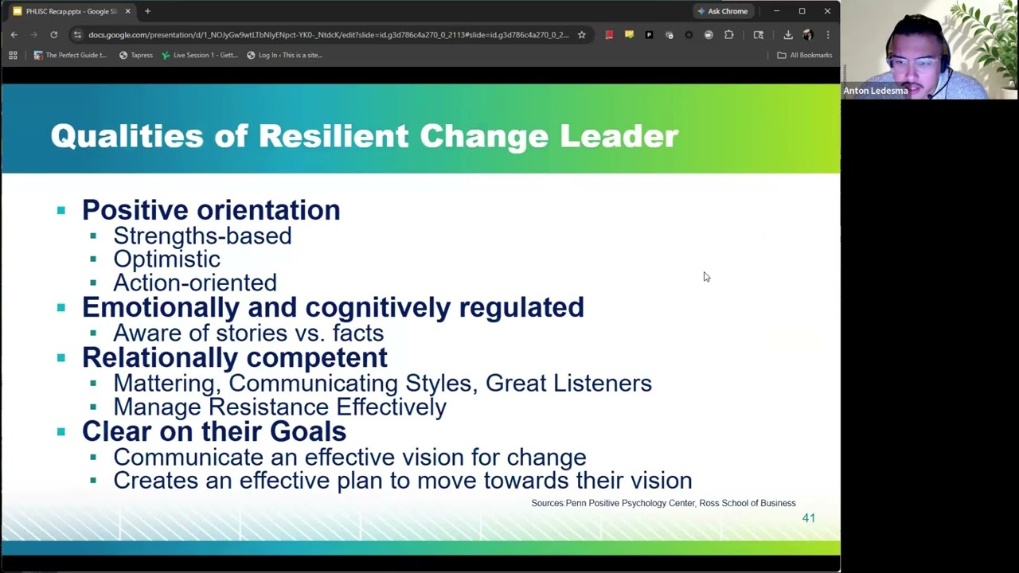Click the 'Relationally competent' heading

235,357
